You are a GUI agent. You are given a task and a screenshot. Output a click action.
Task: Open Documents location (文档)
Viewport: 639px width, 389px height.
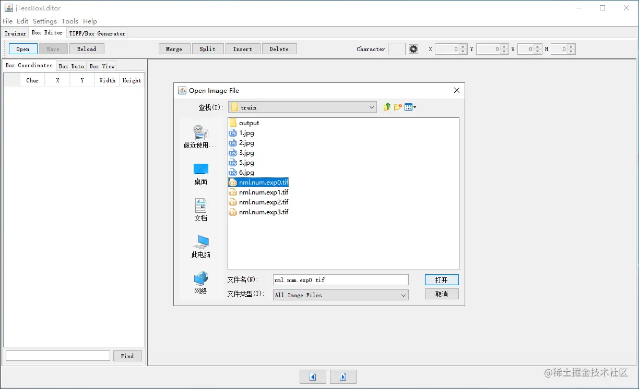point(200,210)
